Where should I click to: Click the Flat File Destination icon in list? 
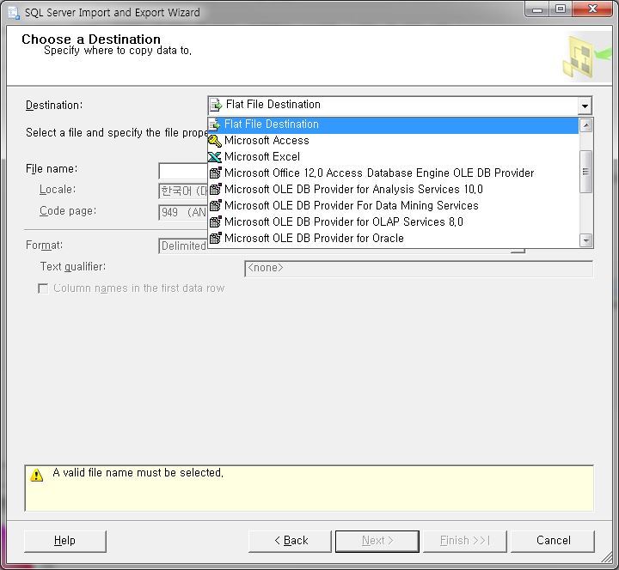tap(215, 124)
